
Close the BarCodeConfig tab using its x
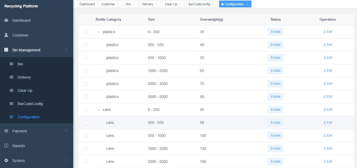(x=213, y=4)
